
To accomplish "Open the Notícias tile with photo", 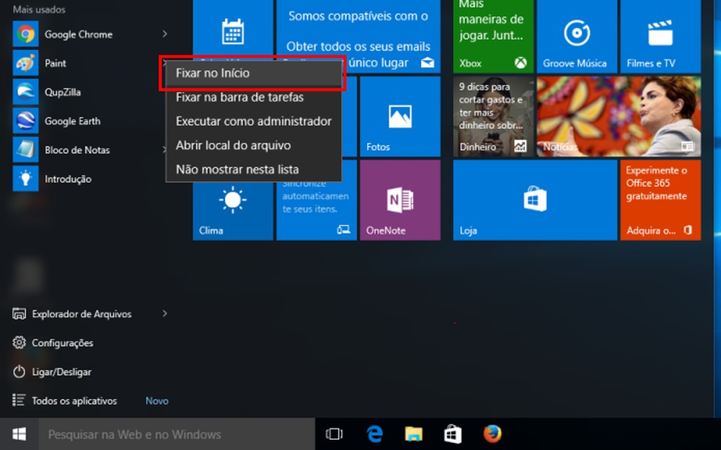I will 619,116.
